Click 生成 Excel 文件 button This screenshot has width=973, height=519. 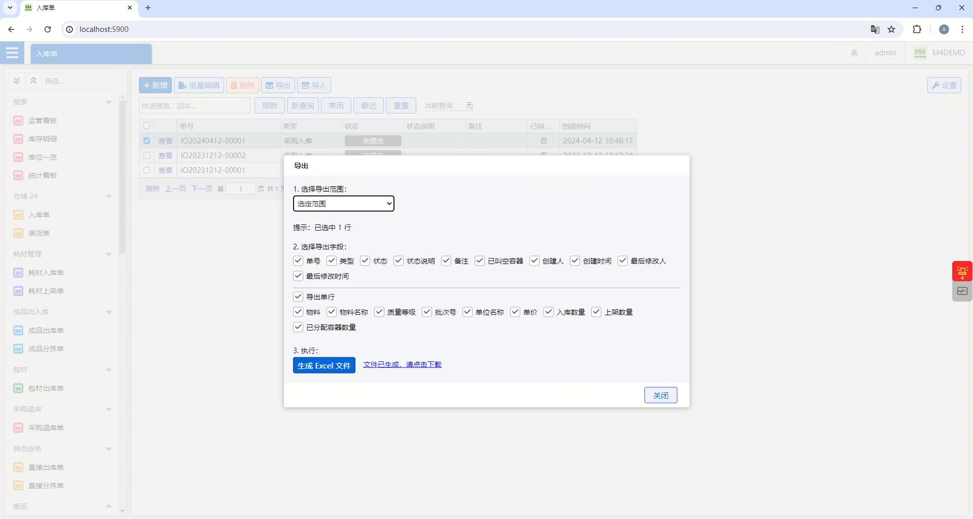pyautogui.click(x=324, y=365)
